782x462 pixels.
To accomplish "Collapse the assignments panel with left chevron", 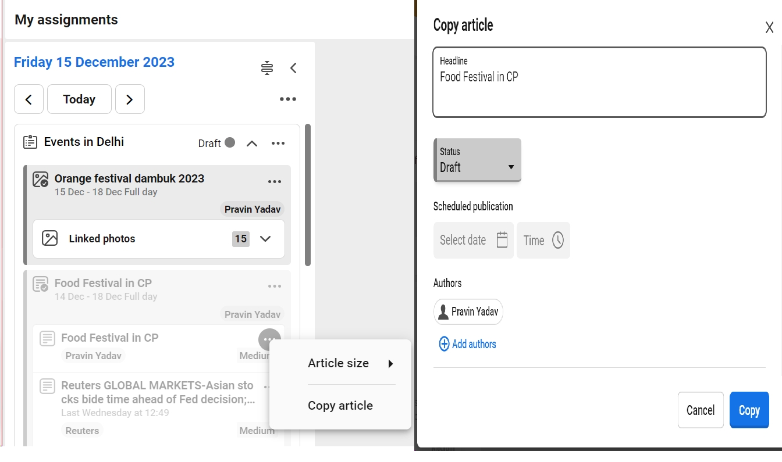I will click(294, 68).
